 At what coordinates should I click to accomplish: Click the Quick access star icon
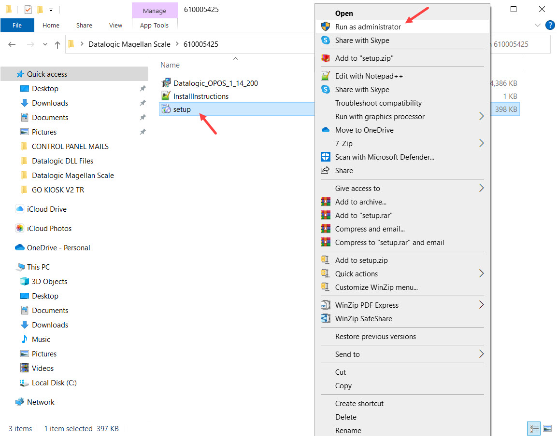(20, 74)
